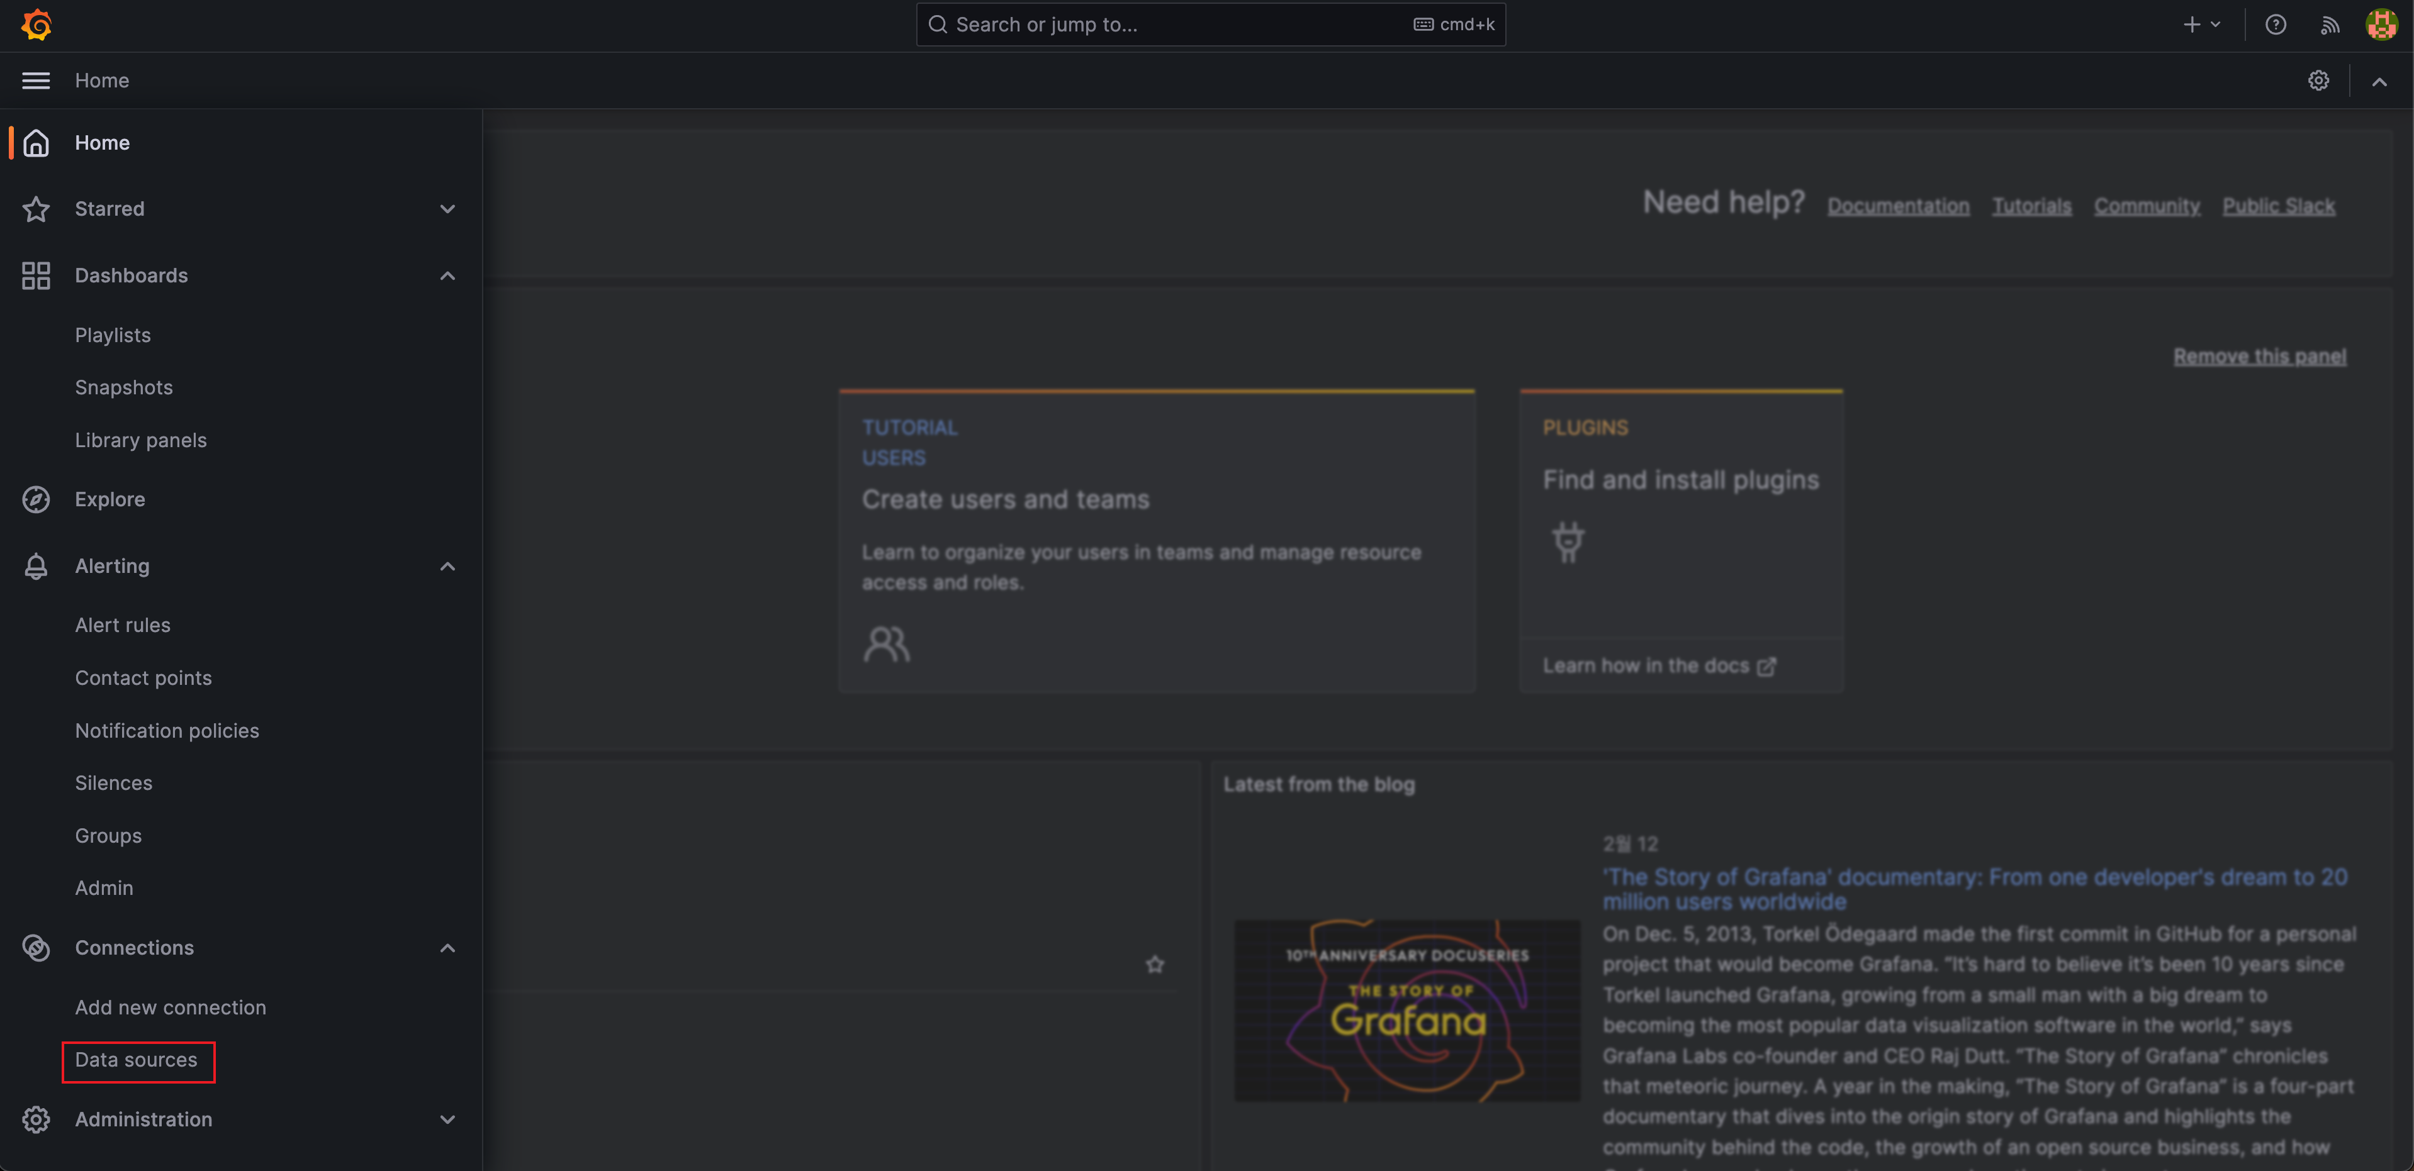
Task: Open alerting Admin
Action: 104,887
